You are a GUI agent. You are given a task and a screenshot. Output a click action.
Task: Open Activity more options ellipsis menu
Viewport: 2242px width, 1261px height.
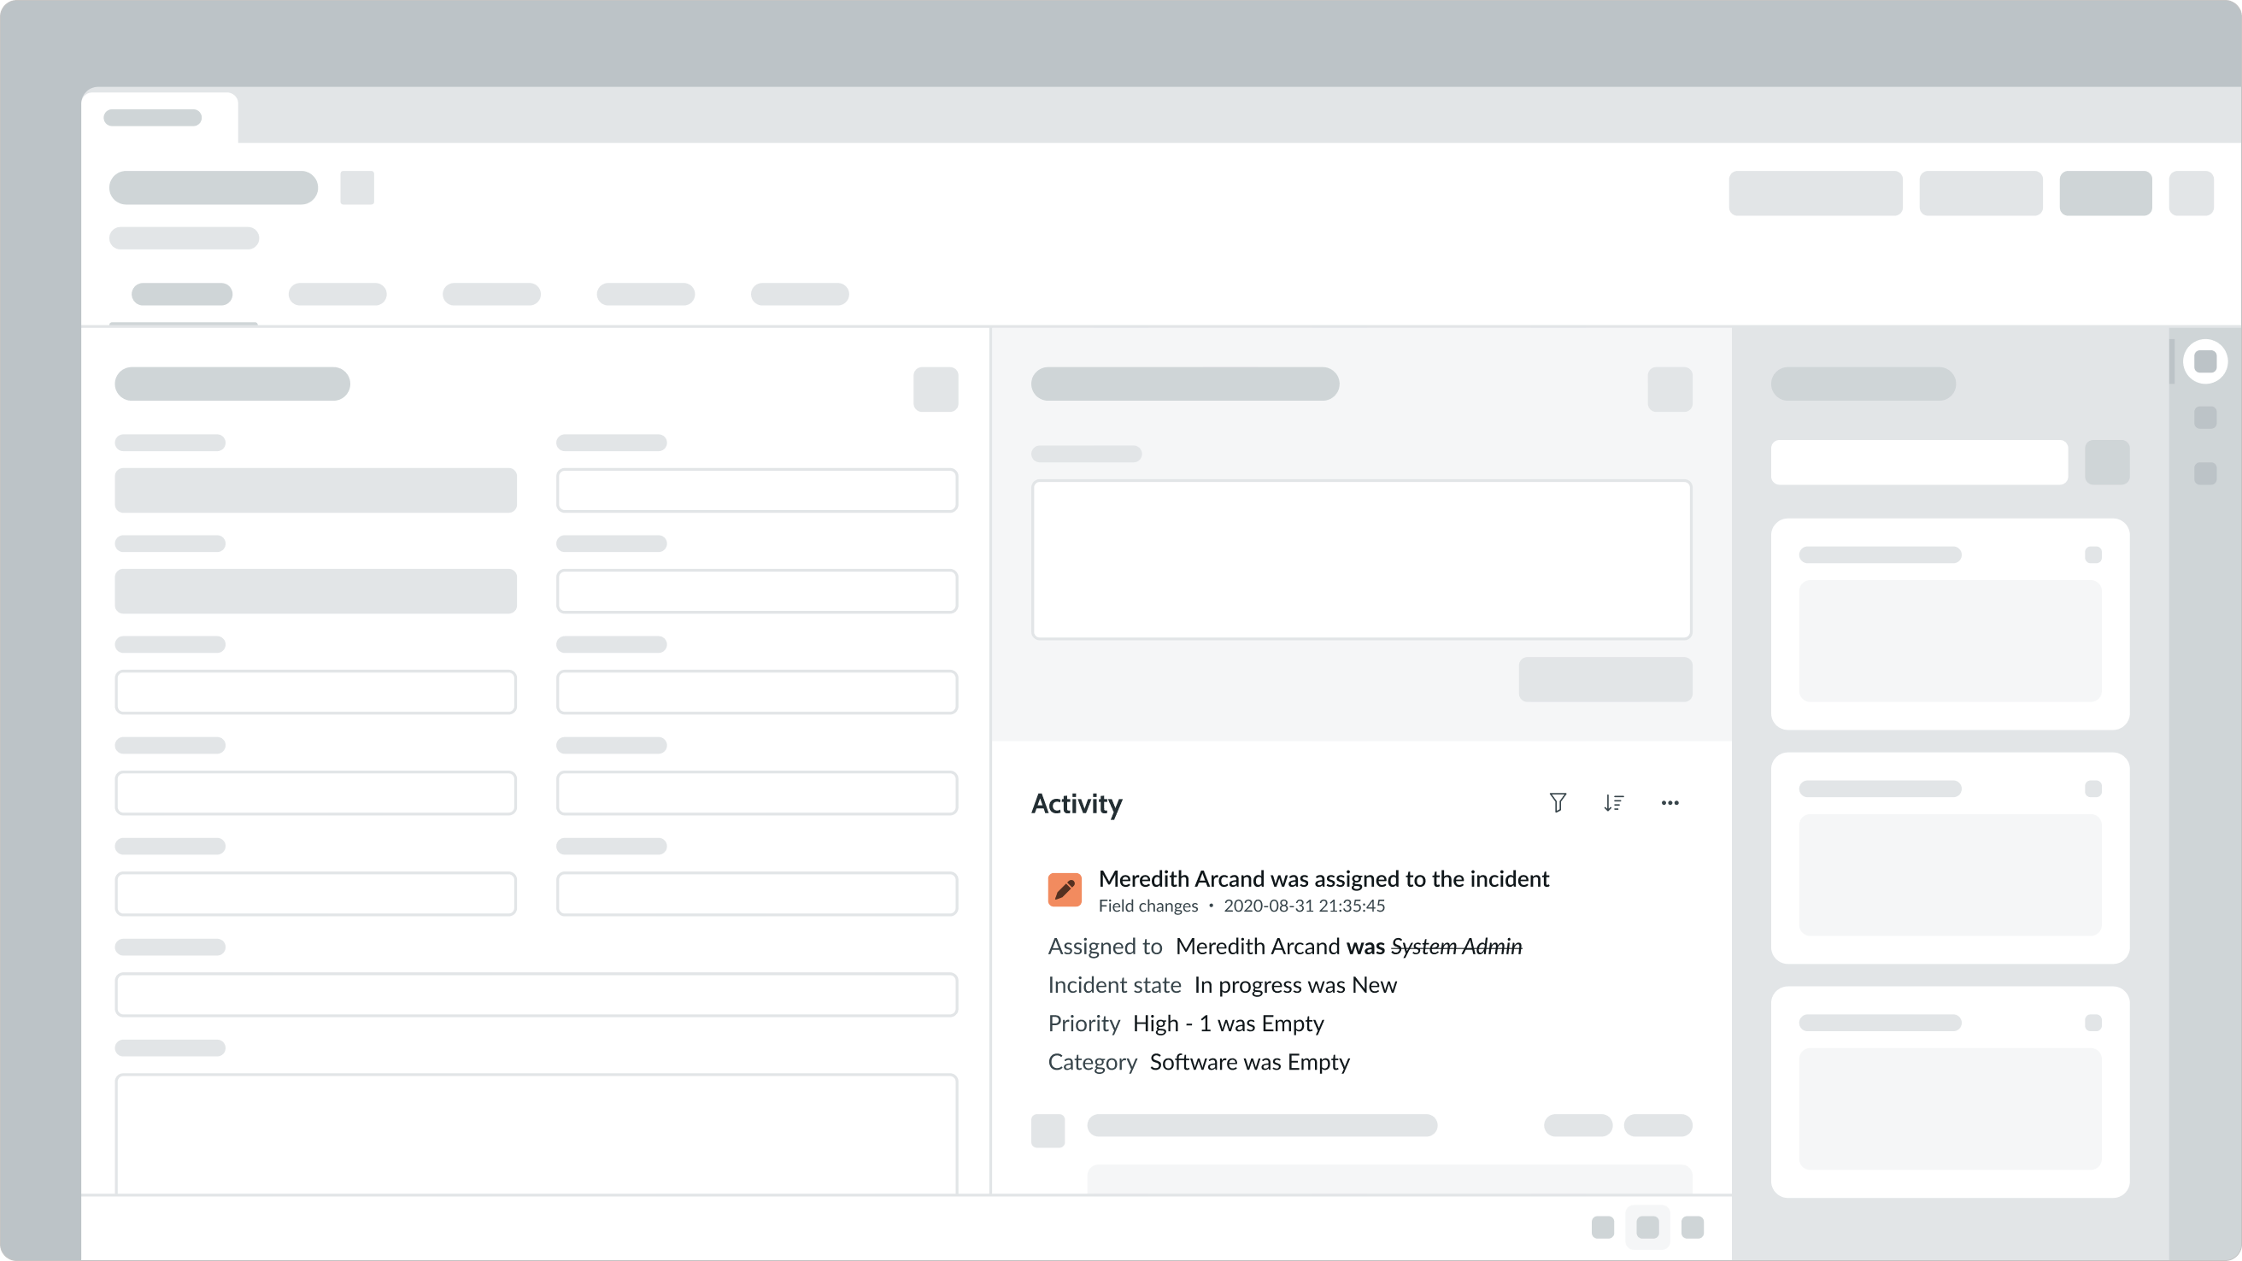click(x=1670, y=802)
